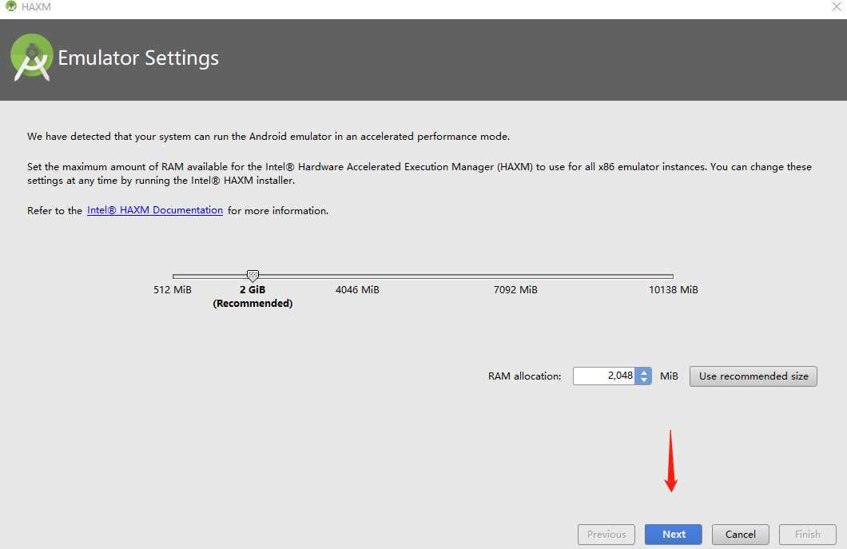Image resolution: width=847 pixels, height=549 pixels.
Task: Click the greyed-out Finish button
Action: tap(807, 534)
